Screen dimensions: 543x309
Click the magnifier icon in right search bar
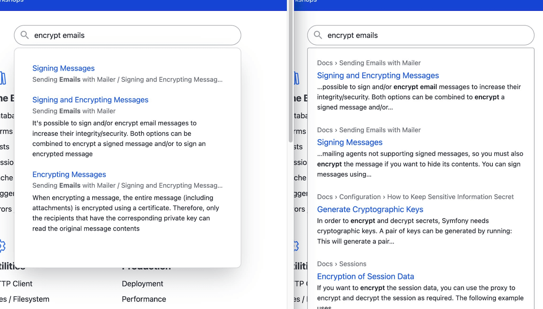coord(318,35)
